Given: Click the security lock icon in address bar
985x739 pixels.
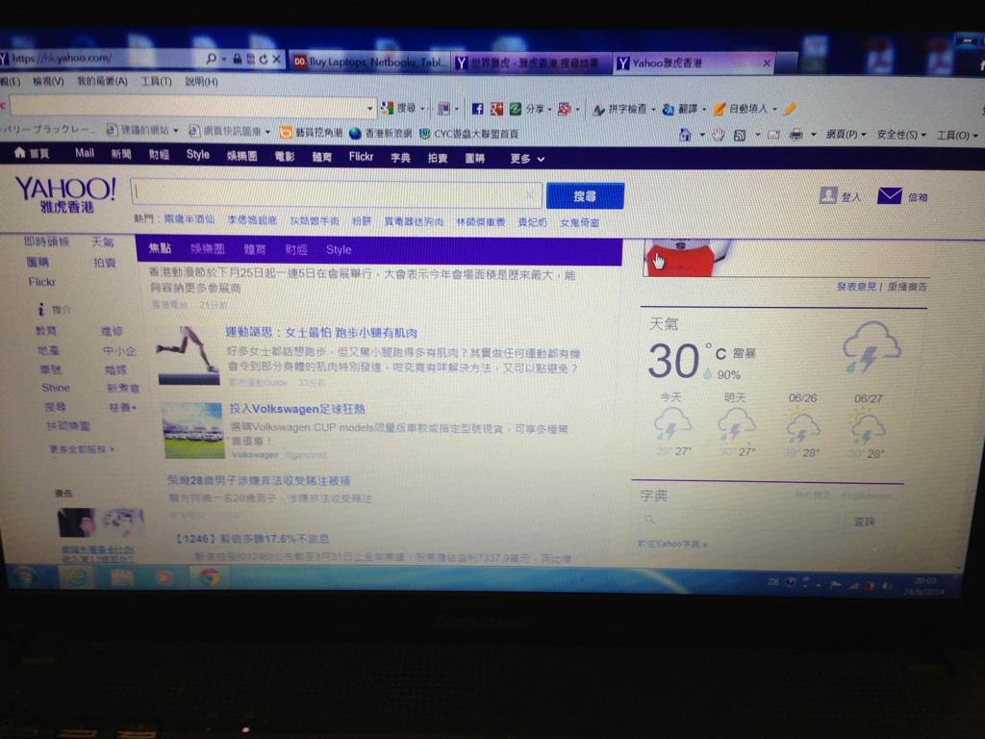Looking at the screenshot, I should [238, 59].
